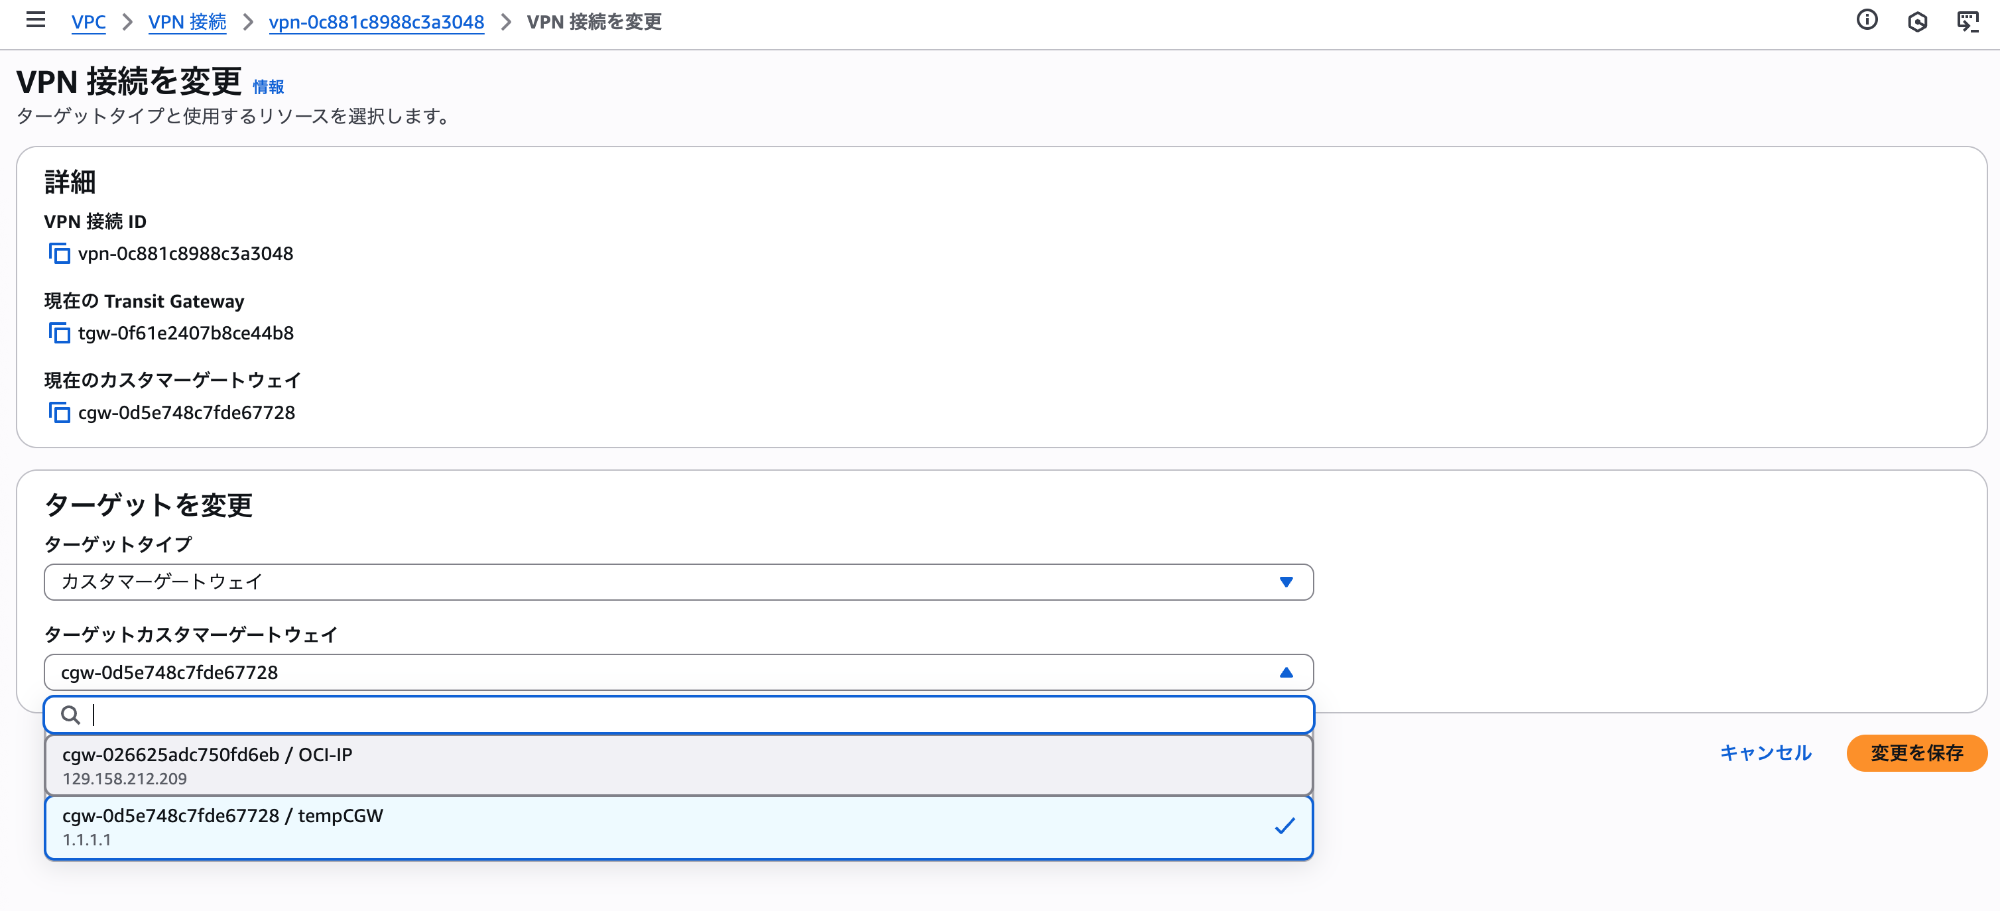Click the hexagon settings icon in the header
Viewport: 2000px width, 911px height.
click(1918, 21)
